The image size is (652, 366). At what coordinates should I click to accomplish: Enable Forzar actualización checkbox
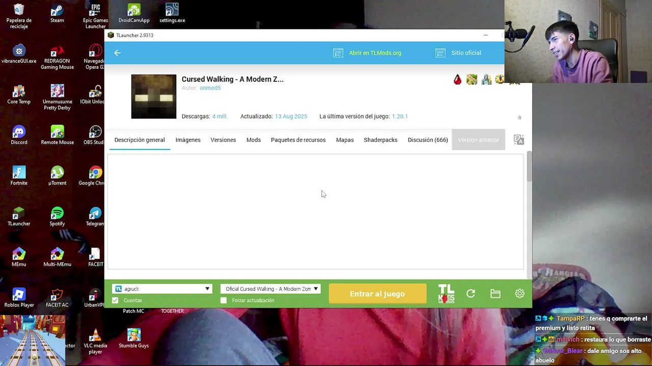click(223, 300)
